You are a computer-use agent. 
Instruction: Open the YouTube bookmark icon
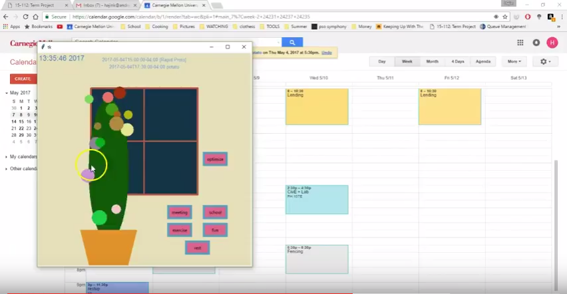pos(60,27)
